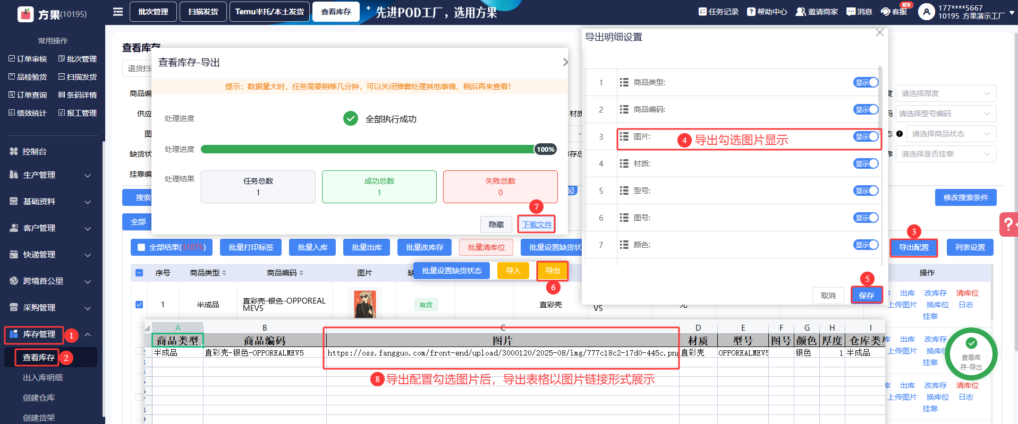Click the red question mark help float icon

point(1008,224)
